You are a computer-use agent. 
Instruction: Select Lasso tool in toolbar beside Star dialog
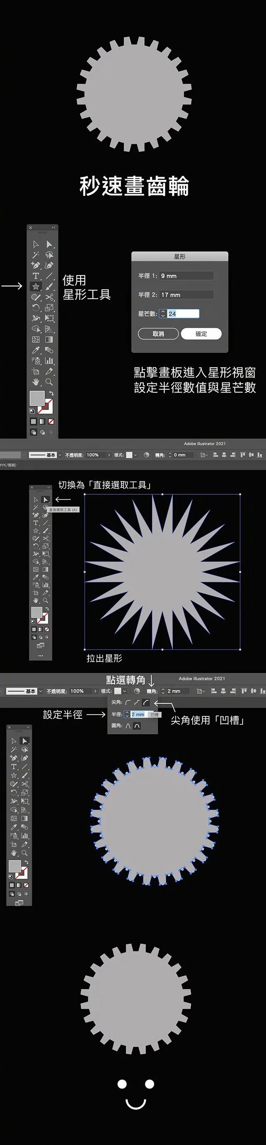pos(49,255)
